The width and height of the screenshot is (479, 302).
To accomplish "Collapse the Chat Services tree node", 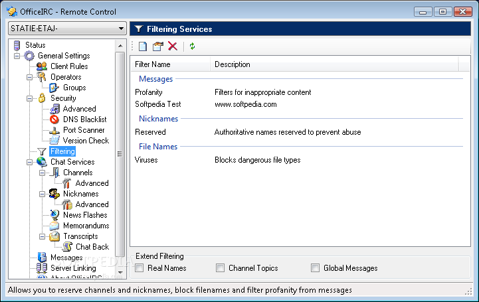I will coord(29,162).
